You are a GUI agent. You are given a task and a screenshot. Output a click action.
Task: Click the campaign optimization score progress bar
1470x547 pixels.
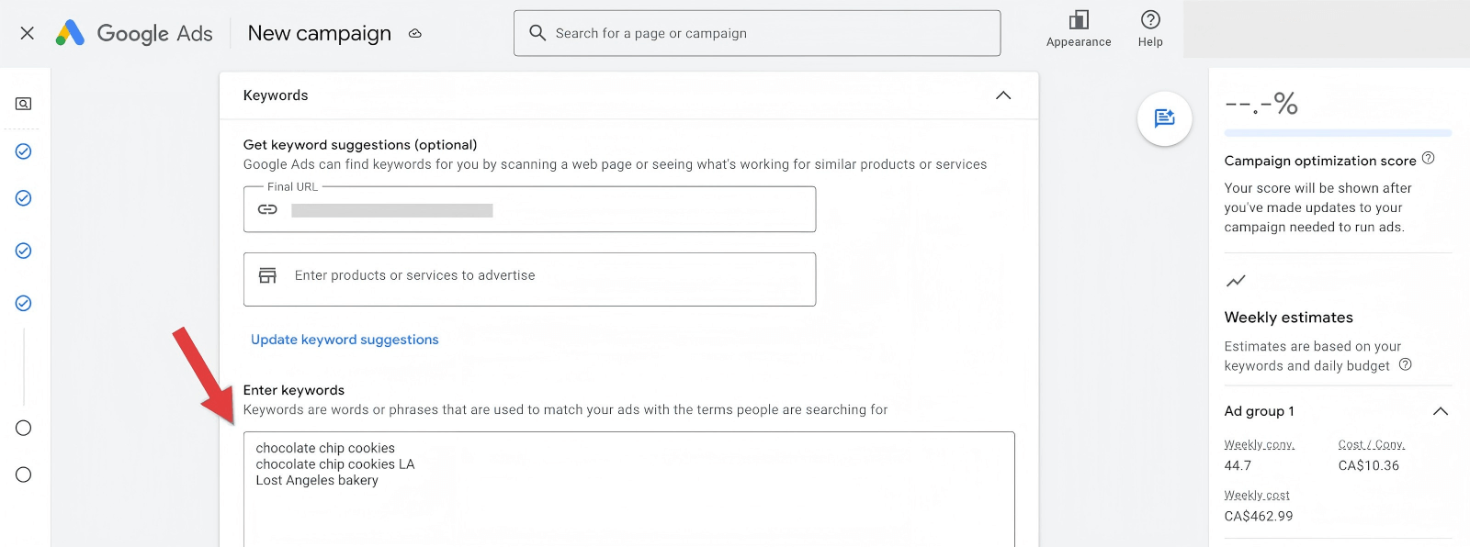pyautogui.click(x=1338, y=133)
